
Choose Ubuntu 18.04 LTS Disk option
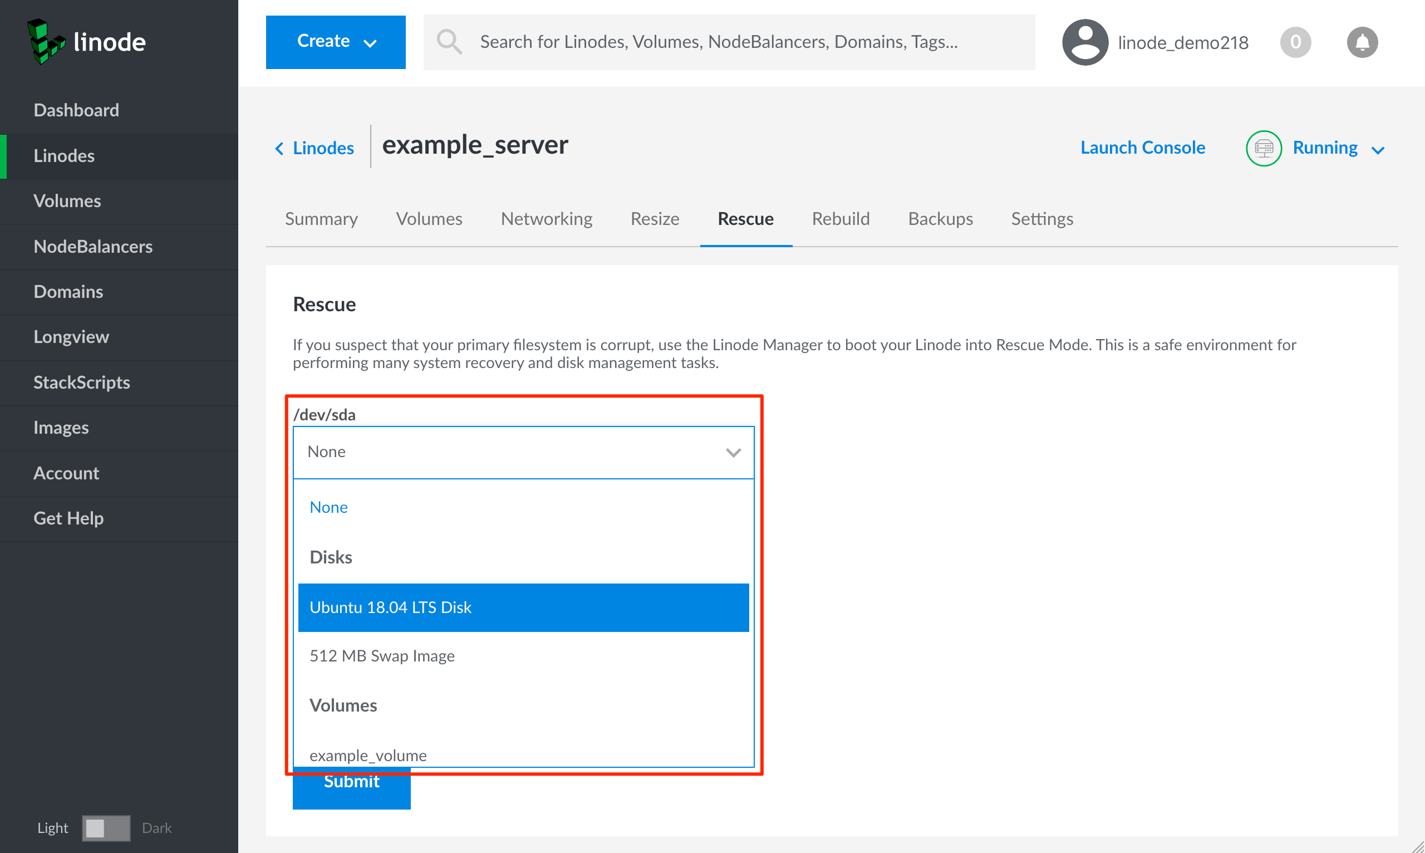click(523, 607)
